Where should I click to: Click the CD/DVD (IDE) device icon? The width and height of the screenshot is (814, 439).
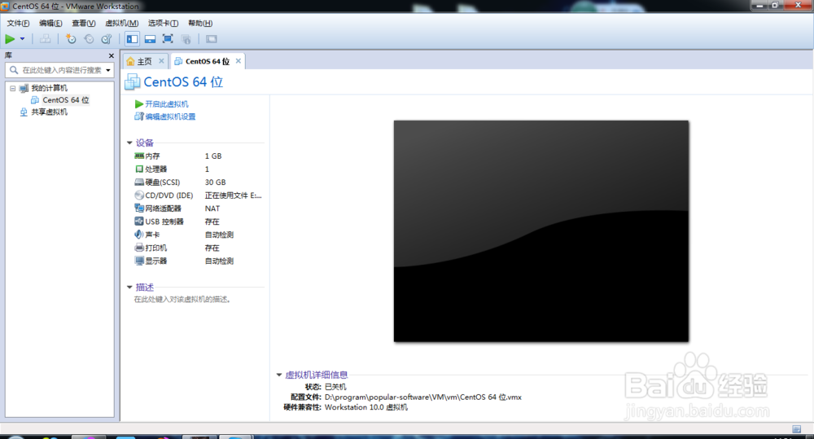139,195
